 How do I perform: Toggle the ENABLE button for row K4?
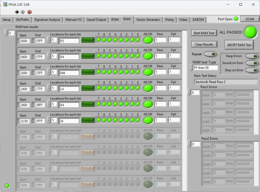[88, 104]
